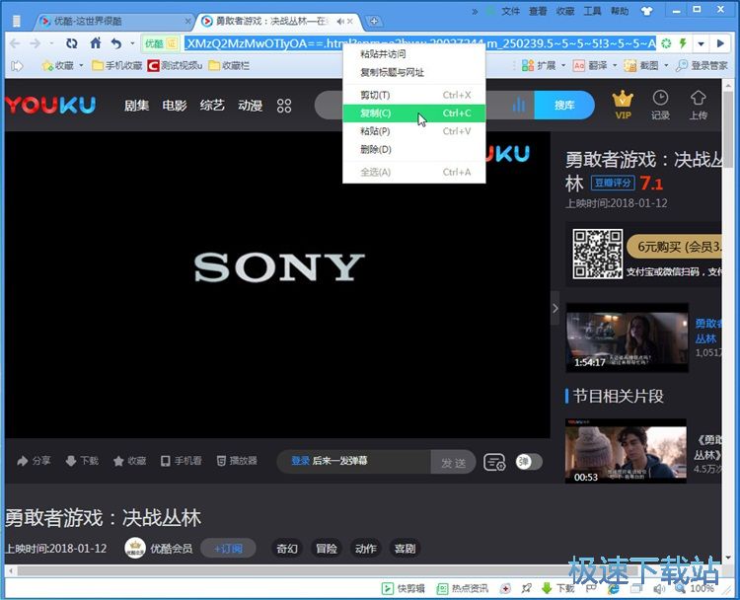Select 复制(C) in the context menu
This screenshot has width=740, height=600.
coord(376,113)
